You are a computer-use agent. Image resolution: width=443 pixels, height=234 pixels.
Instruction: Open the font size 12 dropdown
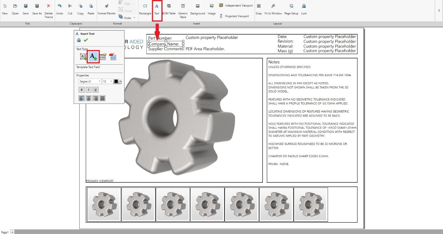point(107,81)
